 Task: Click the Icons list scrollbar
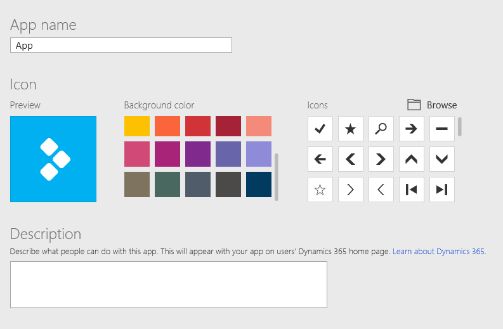point(460,127)
